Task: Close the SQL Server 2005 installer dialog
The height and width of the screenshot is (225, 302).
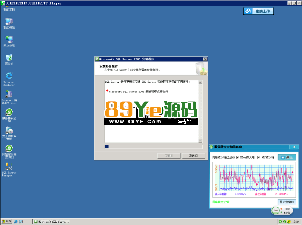Action: (205, 59)
